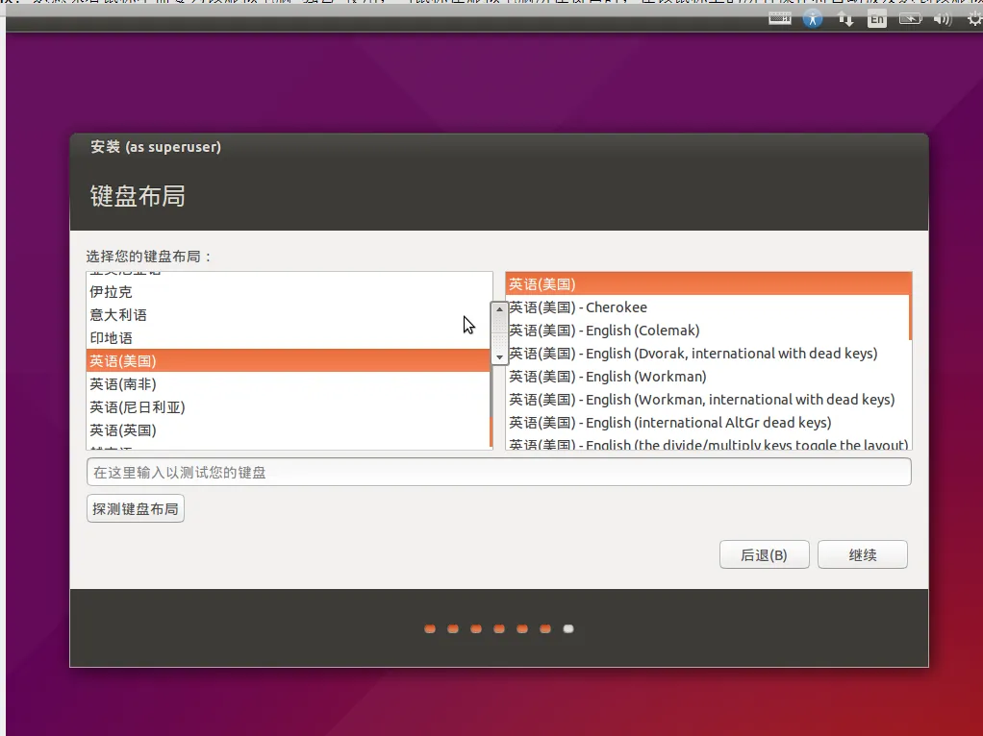Open the En input source indicator

[876, 18]
